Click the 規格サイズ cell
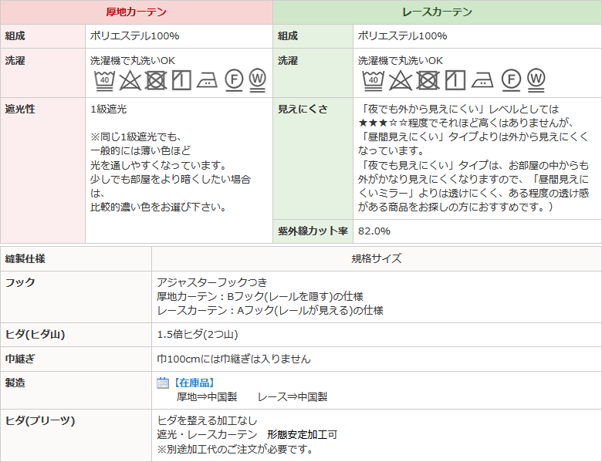Screen dimensions: 602x462 (376, 258)
